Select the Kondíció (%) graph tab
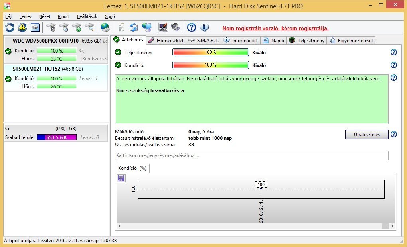 (x=132, y=168)
